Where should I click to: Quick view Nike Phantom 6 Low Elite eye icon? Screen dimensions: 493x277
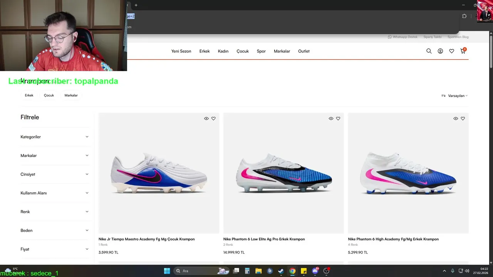tap(331, 118)
